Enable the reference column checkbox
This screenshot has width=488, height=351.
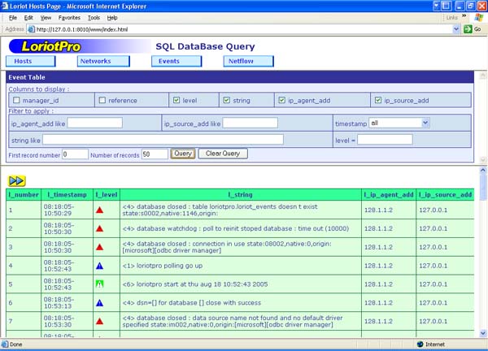pos(102,100)
